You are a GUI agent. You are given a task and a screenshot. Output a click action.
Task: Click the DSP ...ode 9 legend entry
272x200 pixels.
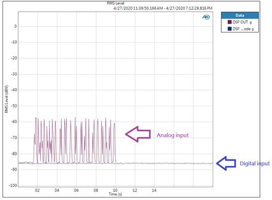coord(241,29)
